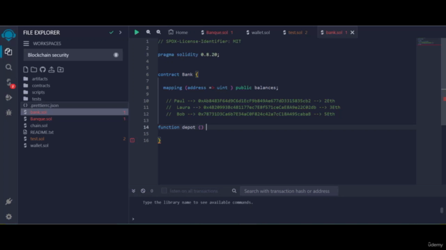Publish to GitHub gist icon
This screenshot has width=446, height=250.
point(43,69)
